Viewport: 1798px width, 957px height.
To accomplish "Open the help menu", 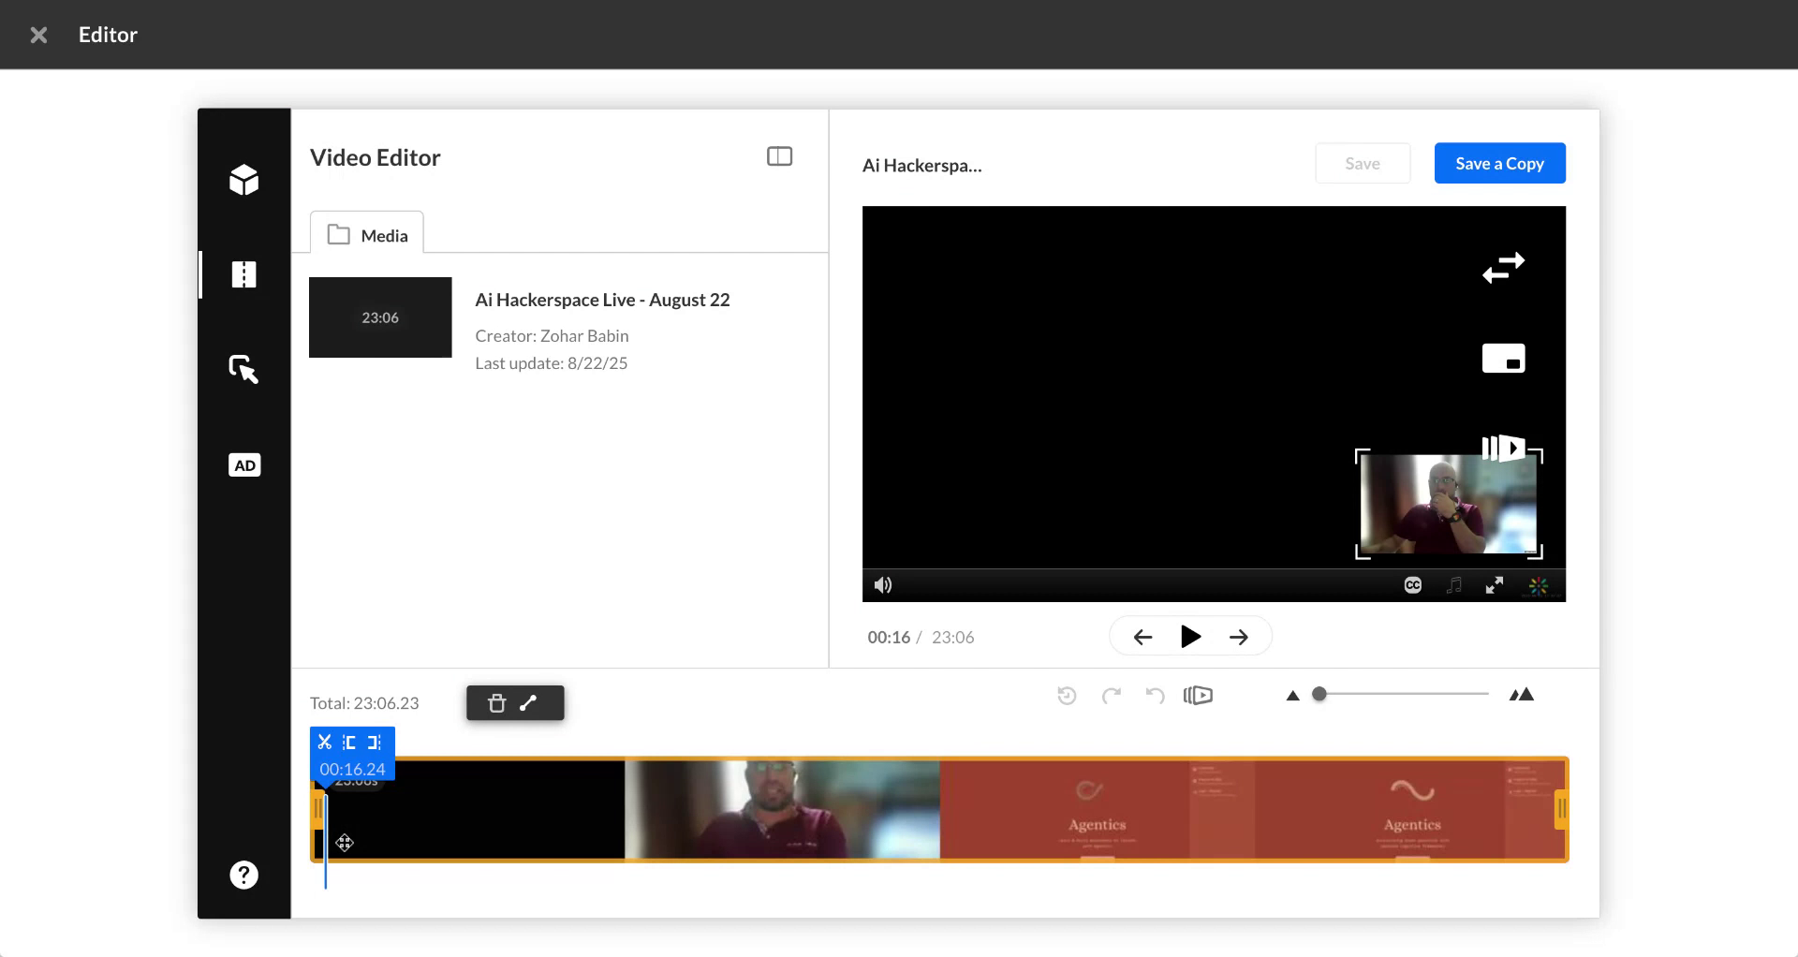I will pos(243,875).
